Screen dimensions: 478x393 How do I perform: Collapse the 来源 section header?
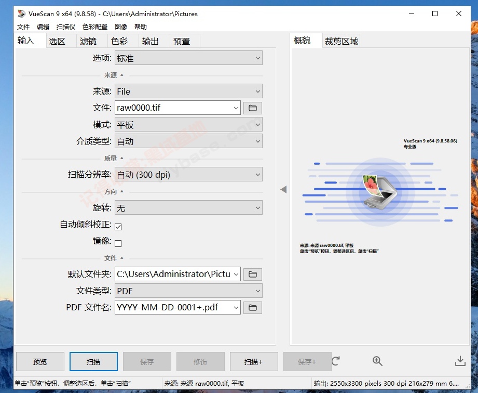click(x=114, y=75)
